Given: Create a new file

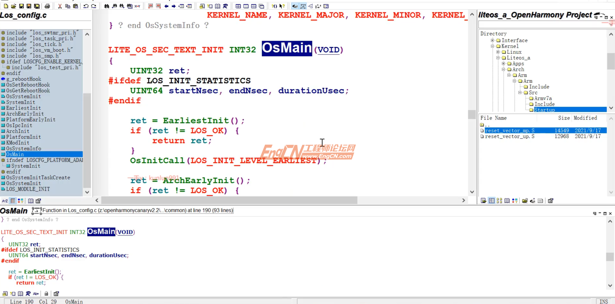Looking at the screenshot, I should point(5,6).
